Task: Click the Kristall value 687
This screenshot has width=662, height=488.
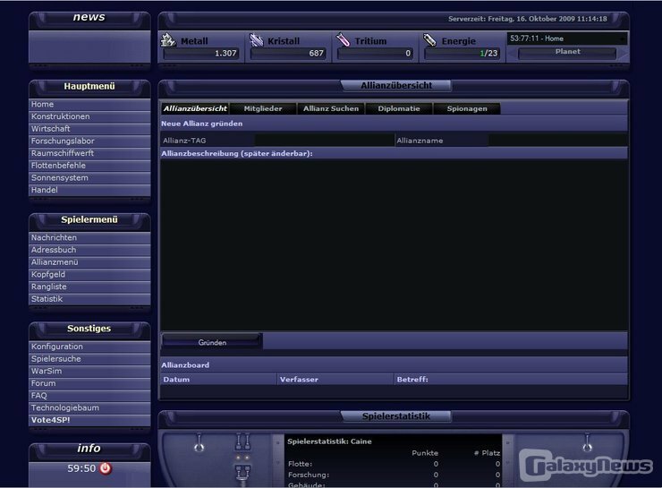Action: 316,53
